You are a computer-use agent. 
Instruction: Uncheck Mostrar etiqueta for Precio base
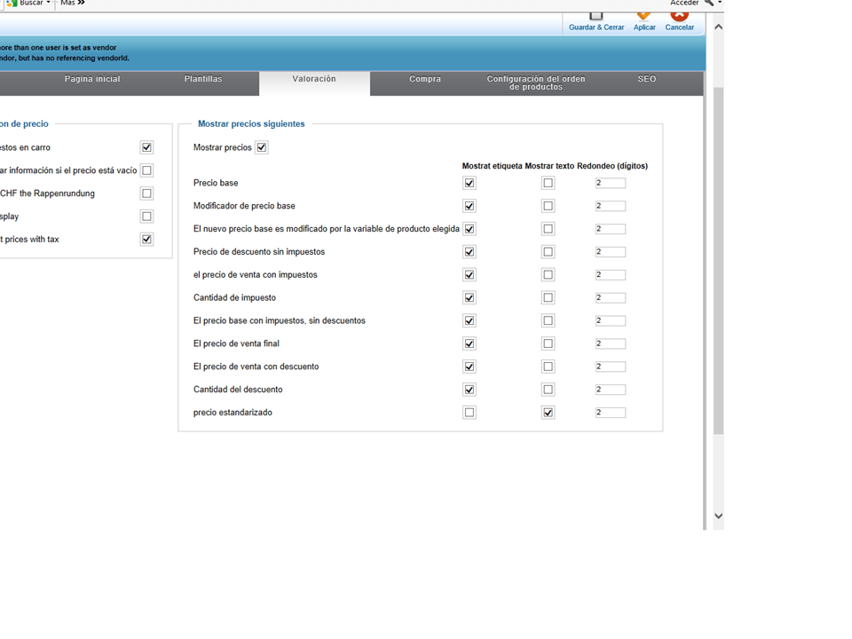pos(469,183)
